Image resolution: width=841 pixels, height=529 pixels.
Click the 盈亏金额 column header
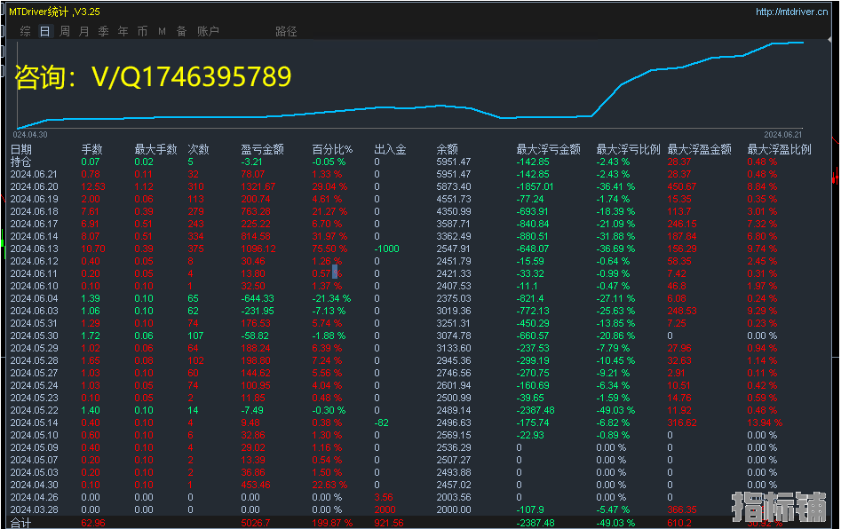pyautogui.click(x=262, y=149)
